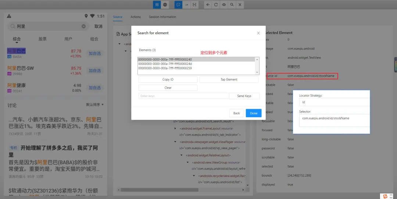The image size is (397, 199).
Task: Click the Copy ID button
Action: [x=168, y=79]
